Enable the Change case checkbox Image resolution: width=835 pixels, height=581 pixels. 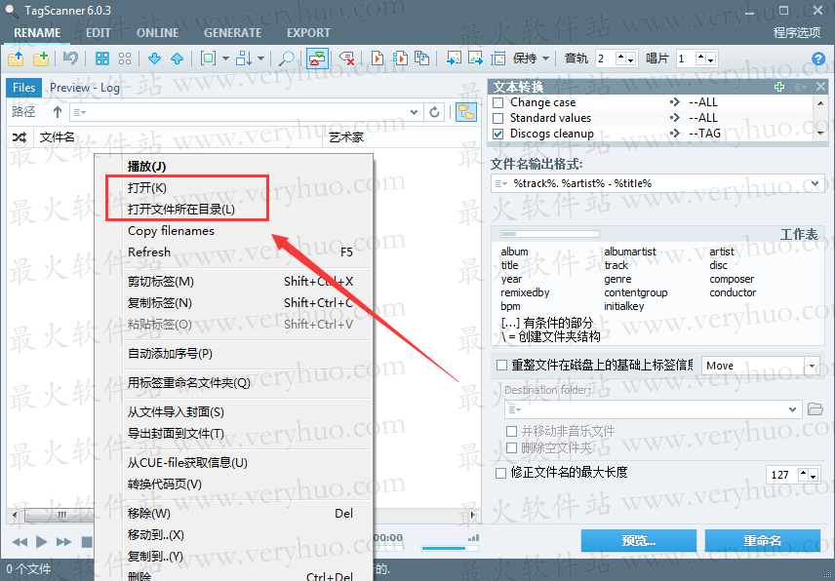pos(498,102)
